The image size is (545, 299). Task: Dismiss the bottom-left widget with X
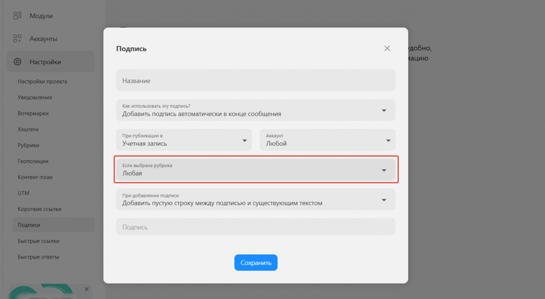click(x=87, y=289)
